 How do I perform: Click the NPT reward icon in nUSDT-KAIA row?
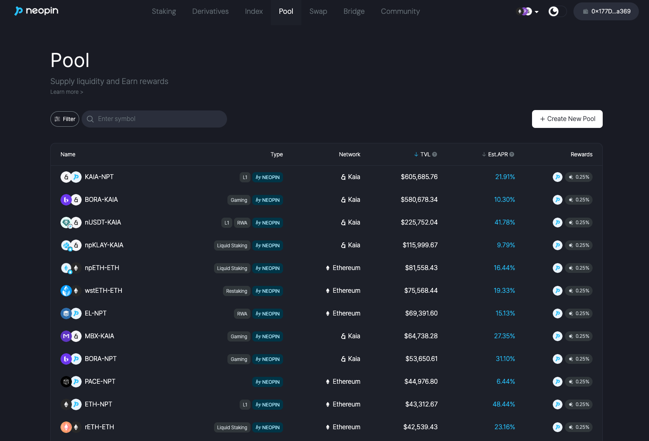click(557, 223)
